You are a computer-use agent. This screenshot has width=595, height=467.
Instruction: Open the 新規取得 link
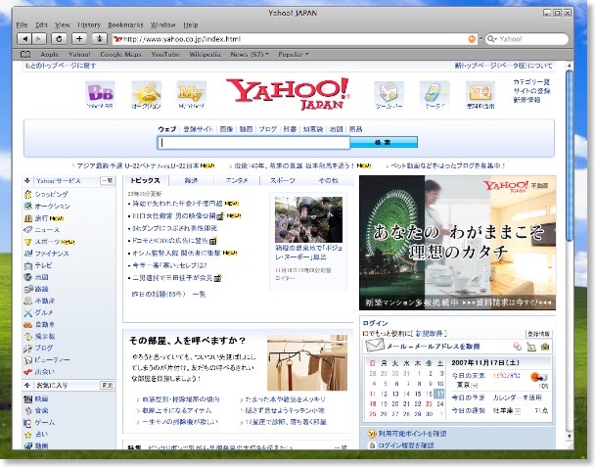click(430, 333)
